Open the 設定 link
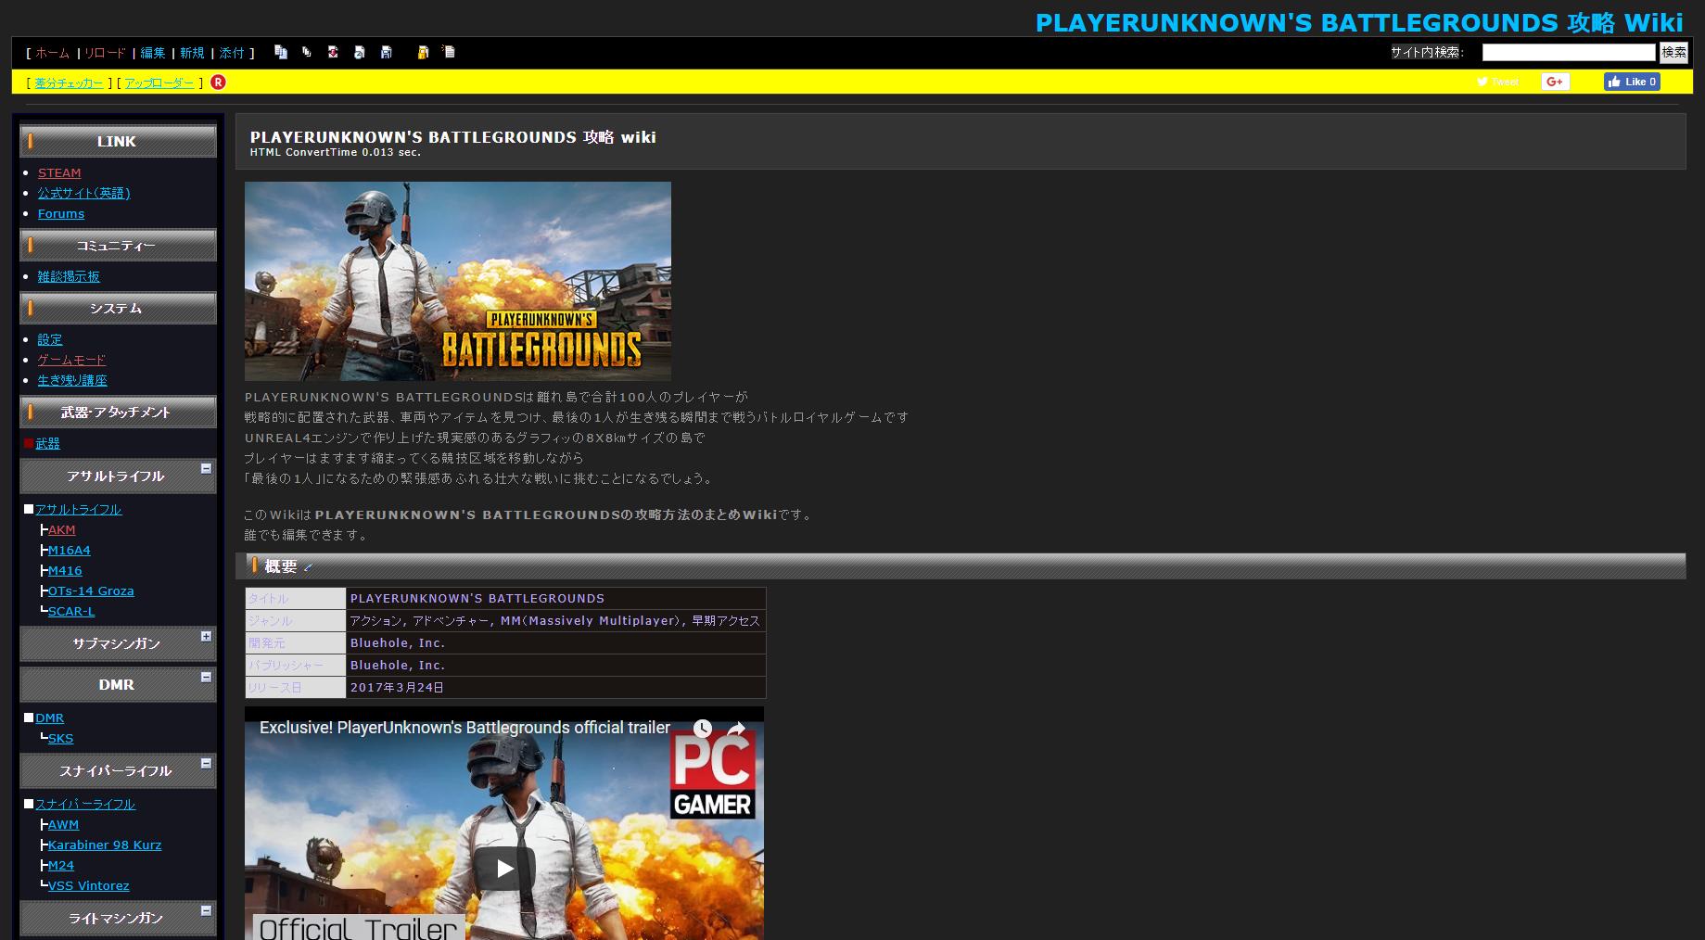The height and width of the screenshot is (940, 1705). (50, 340)
